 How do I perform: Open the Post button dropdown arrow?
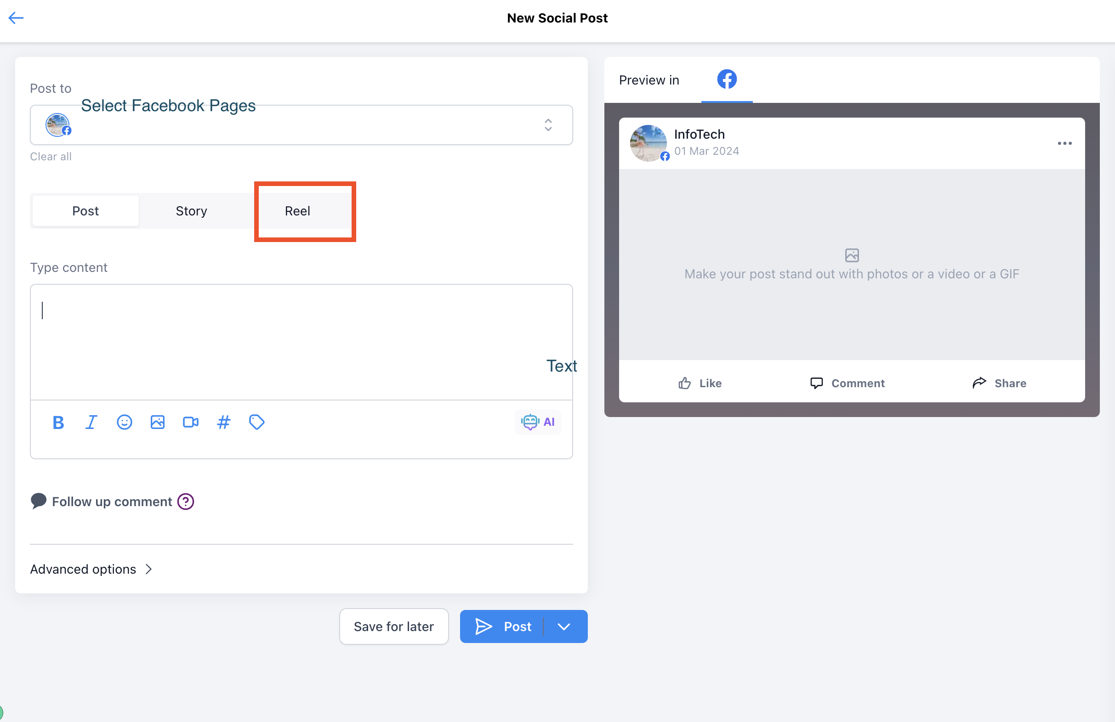(564, 626)
